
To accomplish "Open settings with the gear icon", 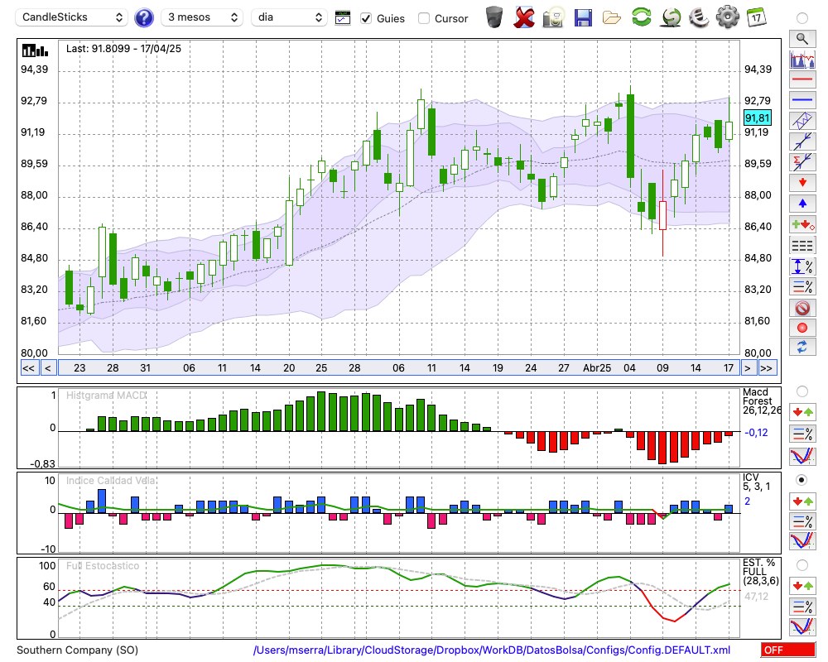I will pos(728,17).
